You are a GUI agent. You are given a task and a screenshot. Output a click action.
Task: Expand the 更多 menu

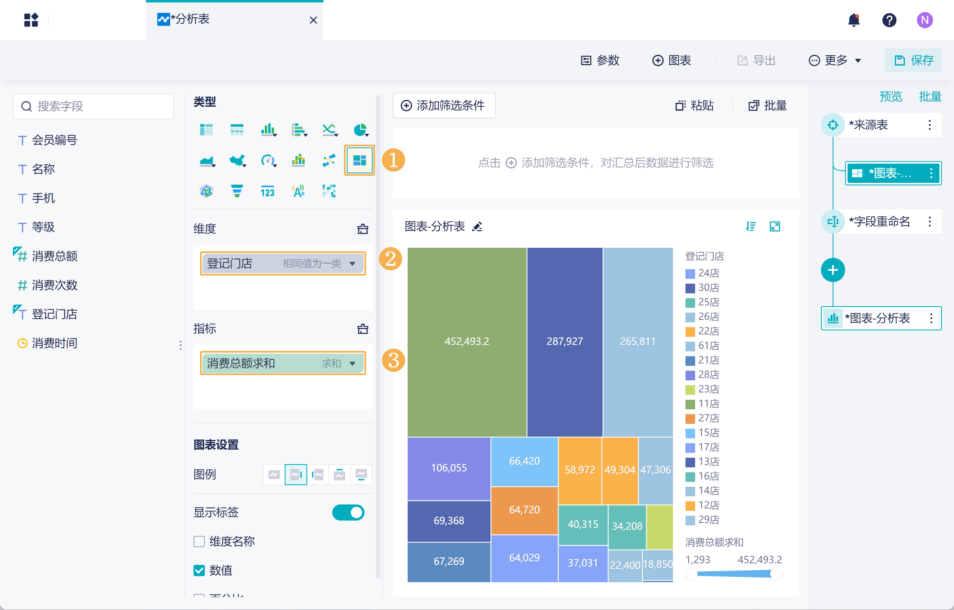click(835, 60)
